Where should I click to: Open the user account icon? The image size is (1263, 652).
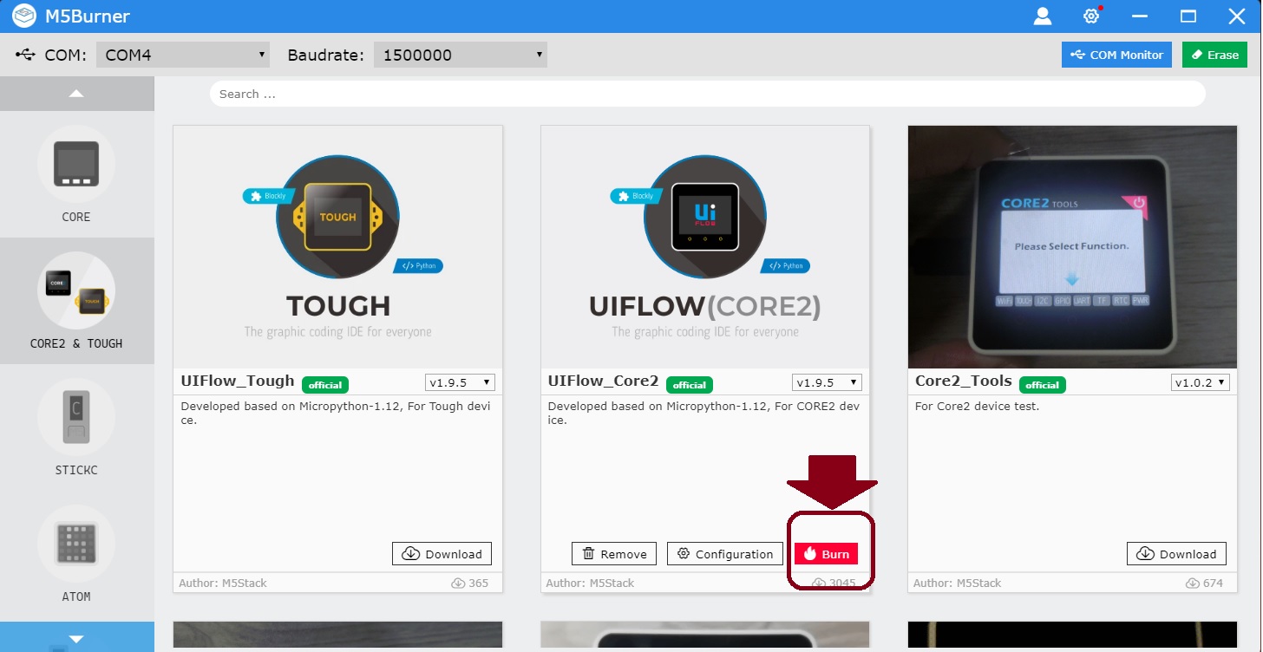(x=1042, y=15)
